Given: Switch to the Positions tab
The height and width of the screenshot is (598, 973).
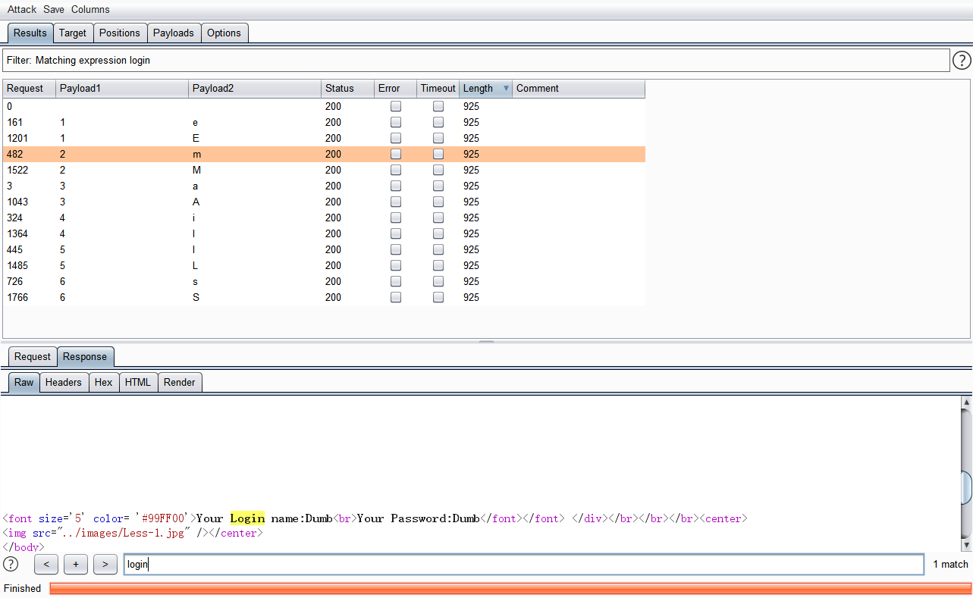Looking at the screenshot, I should [120, 33].
